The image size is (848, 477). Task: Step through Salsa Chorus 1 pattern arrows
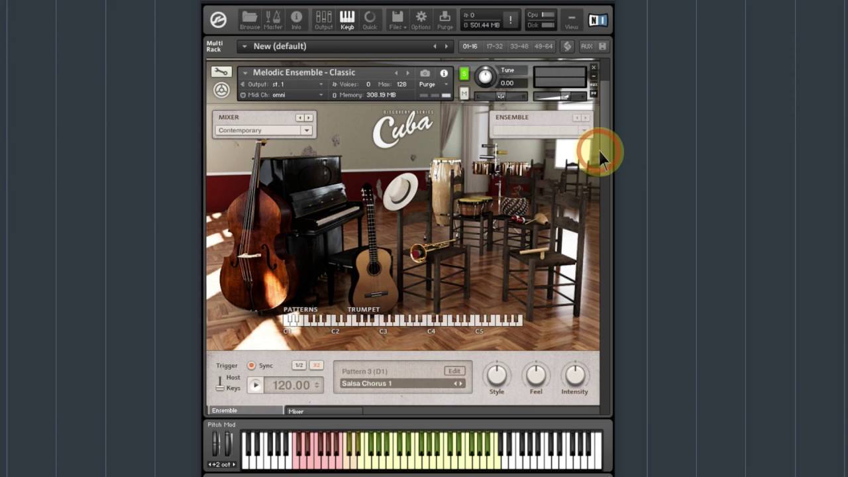coord(458,384)
